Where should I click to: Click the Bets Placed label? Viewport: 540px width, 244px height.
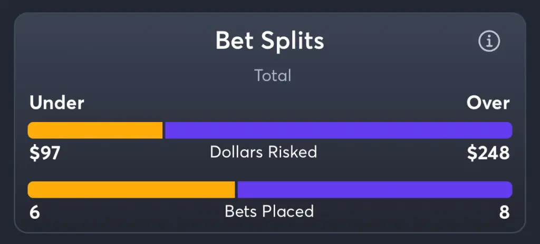point(269,211)
